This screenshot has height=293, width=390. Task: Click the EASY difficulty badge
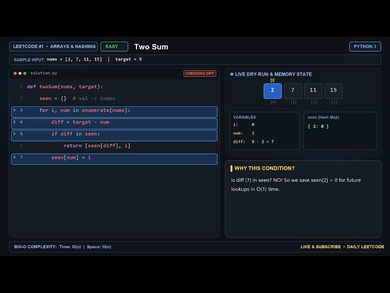115,46
